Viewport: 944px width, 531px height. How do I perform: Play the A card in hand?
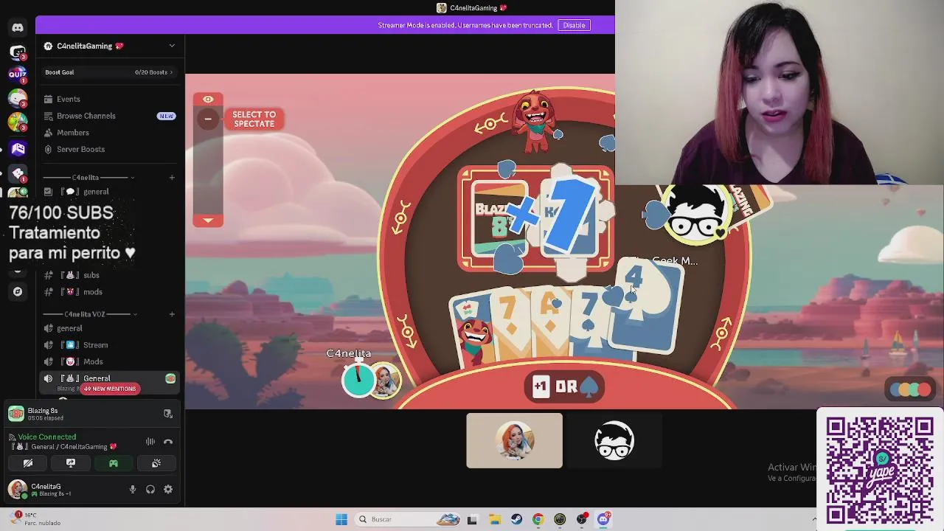click(x=549, y=321)
